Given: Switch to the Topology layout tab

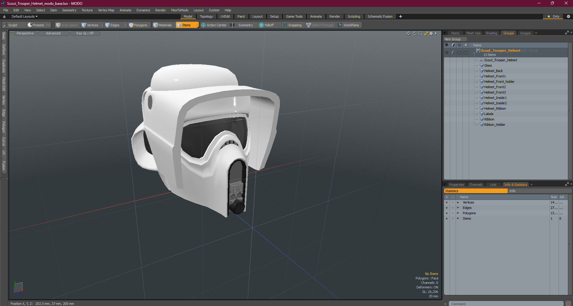Looking at the screenshot, I should 206,16.
